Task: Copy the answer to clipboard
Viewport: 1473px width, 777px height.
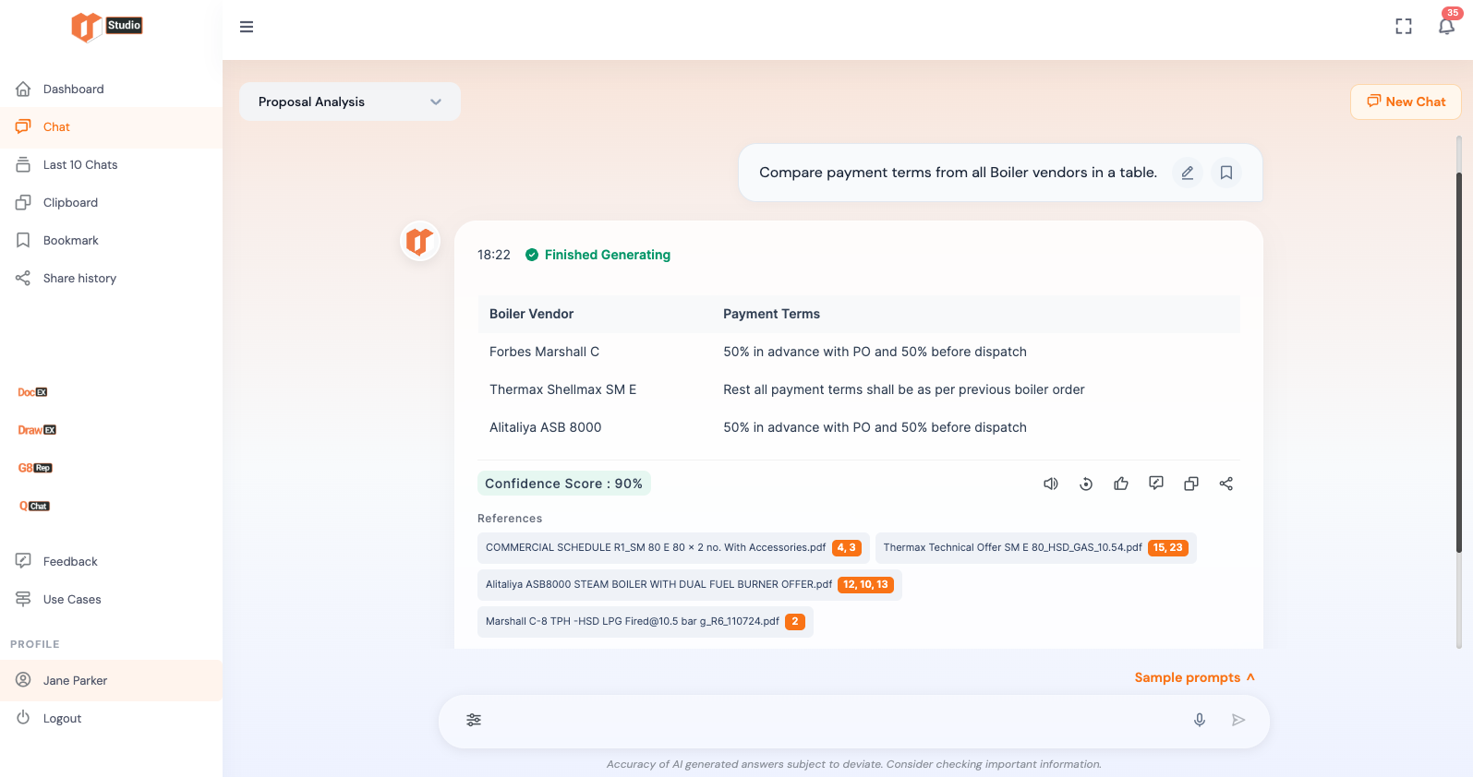Action: pyautogui.click(x=1191, y=484)
